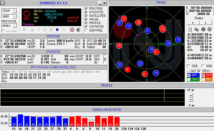
Task: Click the crosshair target icon
Action: pos(203,29)
